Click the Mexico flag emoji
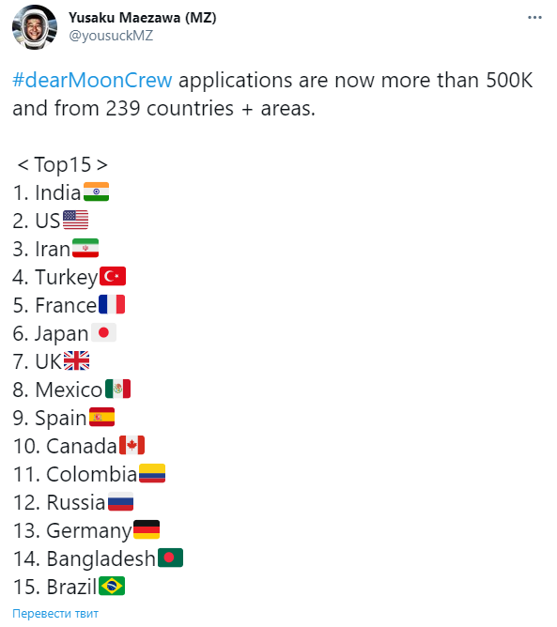 coord(117,389)
